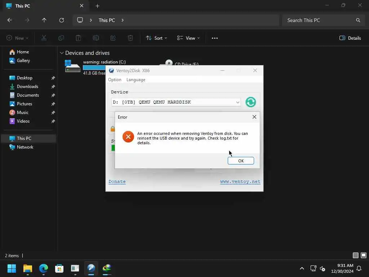Switch to details list view in status bar

[356, 255]
